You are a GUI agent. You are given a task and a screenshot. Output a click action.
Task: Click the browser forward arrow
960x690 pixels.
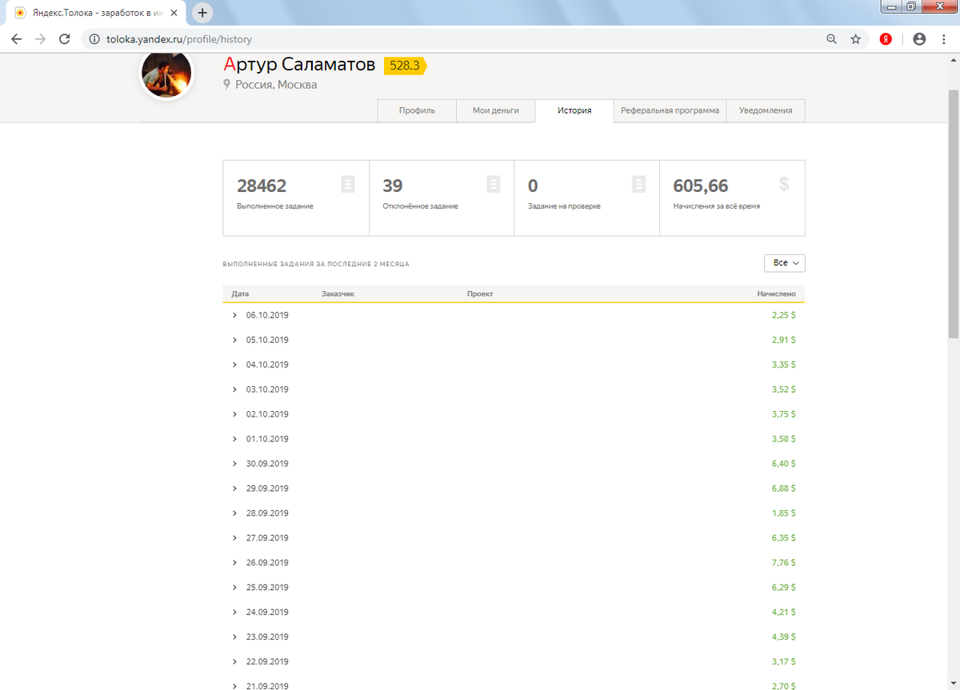[40, 38]
